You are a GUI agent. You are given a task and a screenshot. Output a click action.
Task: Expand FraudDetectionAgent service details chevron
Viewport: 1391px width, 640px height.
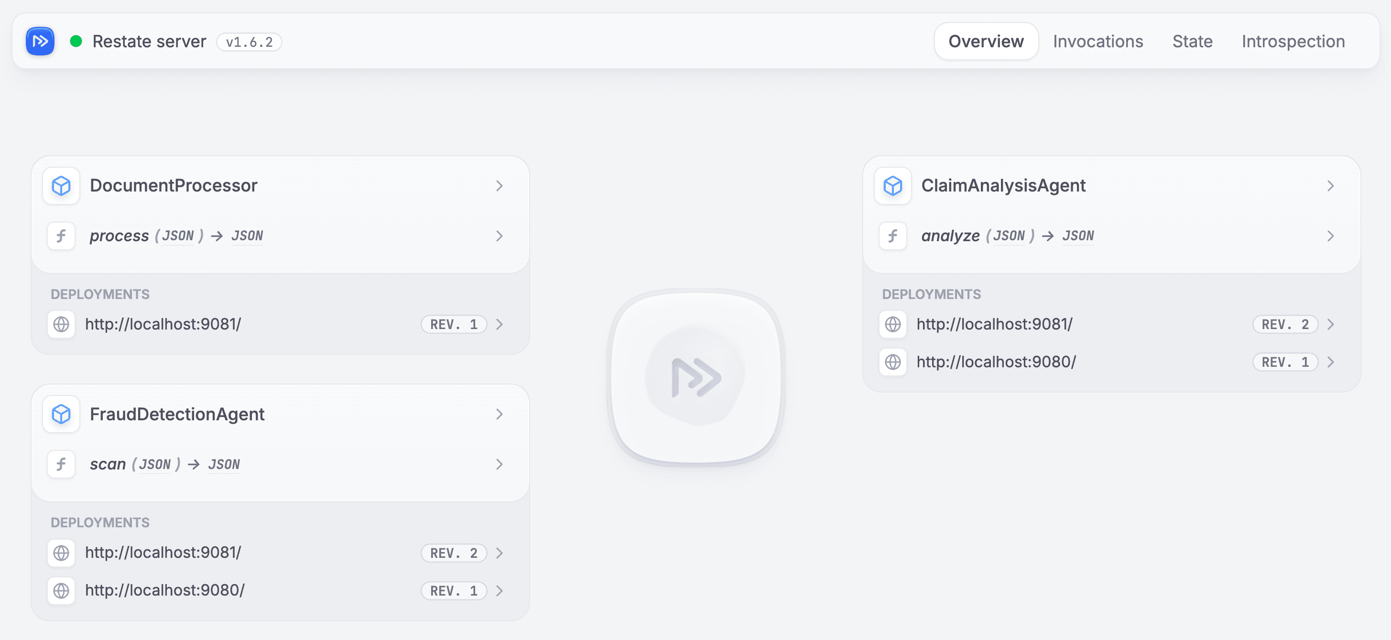[500, 414]
